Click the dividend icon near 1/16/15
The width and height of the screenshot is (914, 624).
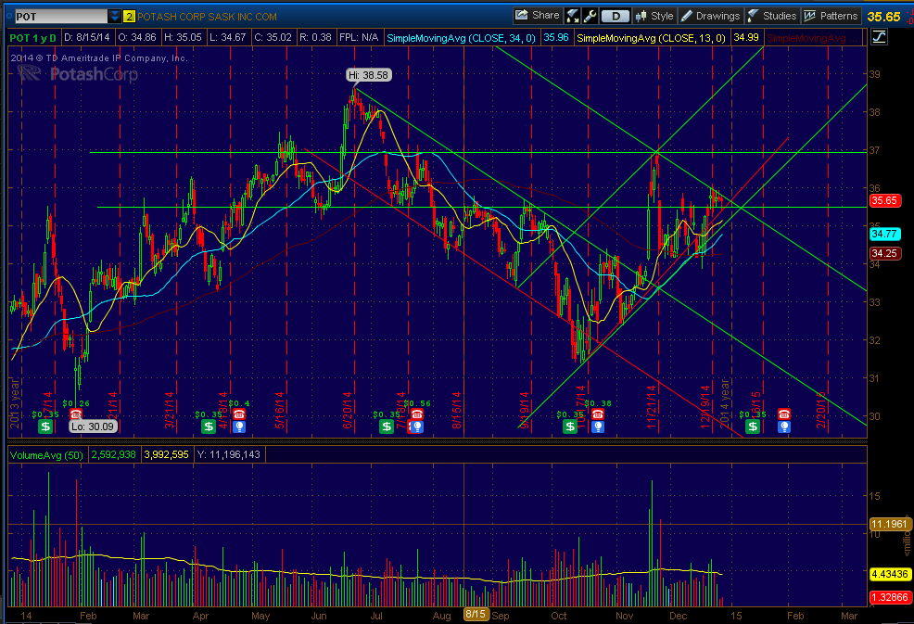pos(753,427)
